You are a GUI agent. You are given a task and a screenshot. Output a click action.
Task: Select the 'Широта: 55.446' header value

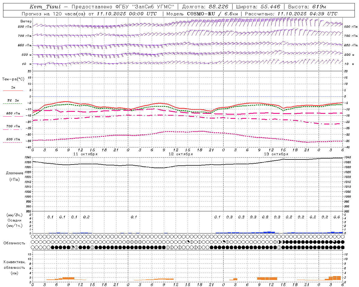pyautogui.click(x=258, y=7)
